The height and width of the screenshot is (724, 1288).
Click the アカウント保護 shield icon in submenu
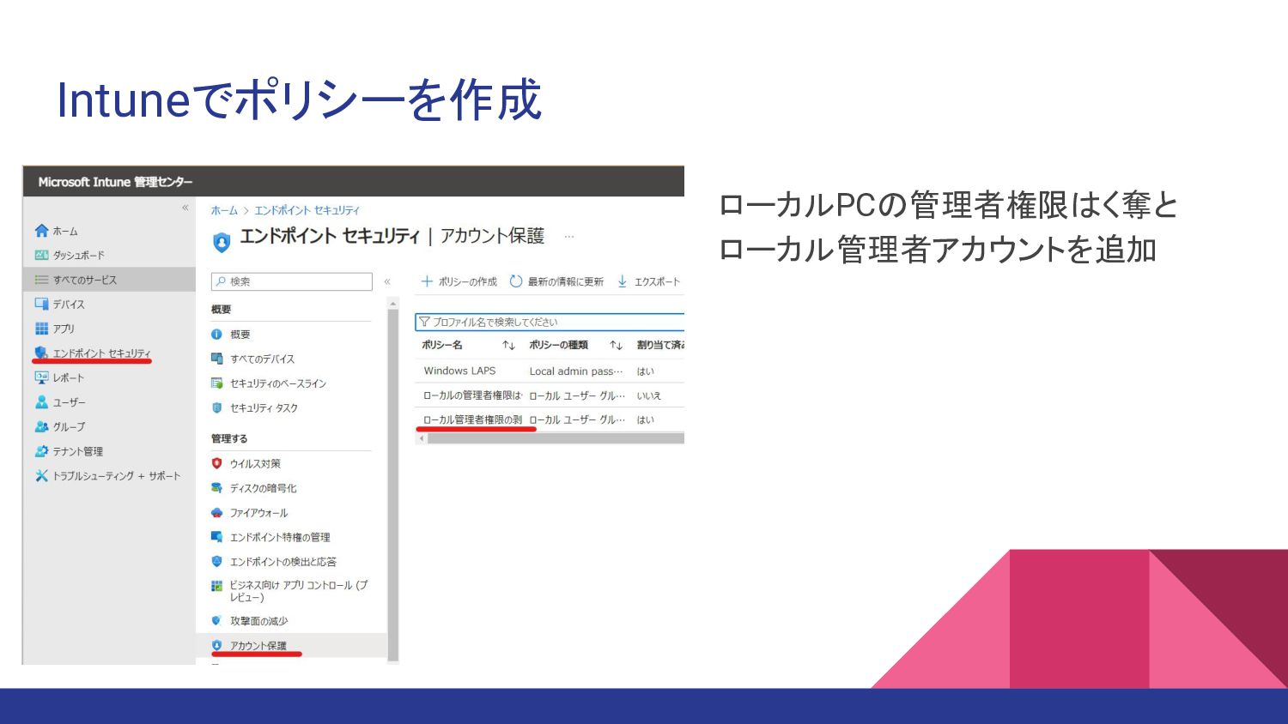(217, 645)
